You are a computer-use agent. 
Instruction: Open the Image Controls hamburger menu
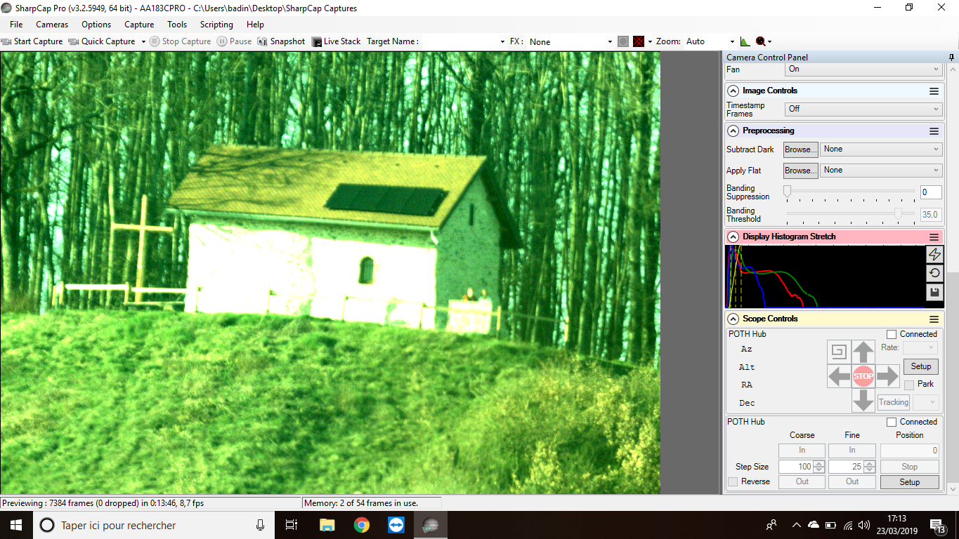click(x=934, y=91)
